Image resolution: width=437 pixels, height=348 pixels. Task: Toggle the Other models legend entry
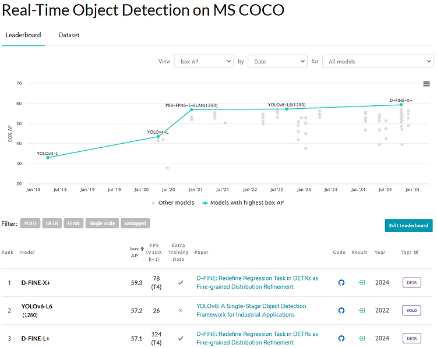(173, 203)
